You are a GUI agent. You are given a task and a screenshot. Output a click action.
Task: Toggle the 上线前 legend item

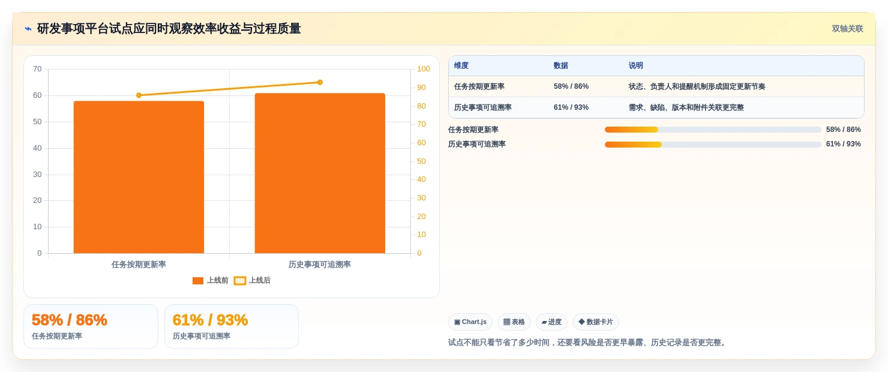211,280
